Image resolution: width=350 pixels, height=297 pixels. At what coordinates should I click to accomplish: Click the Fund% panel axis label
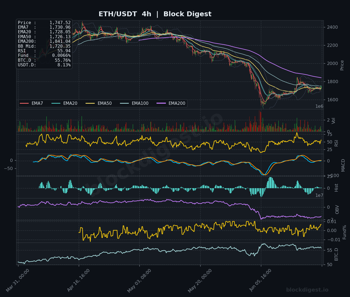tap(344, 232)
